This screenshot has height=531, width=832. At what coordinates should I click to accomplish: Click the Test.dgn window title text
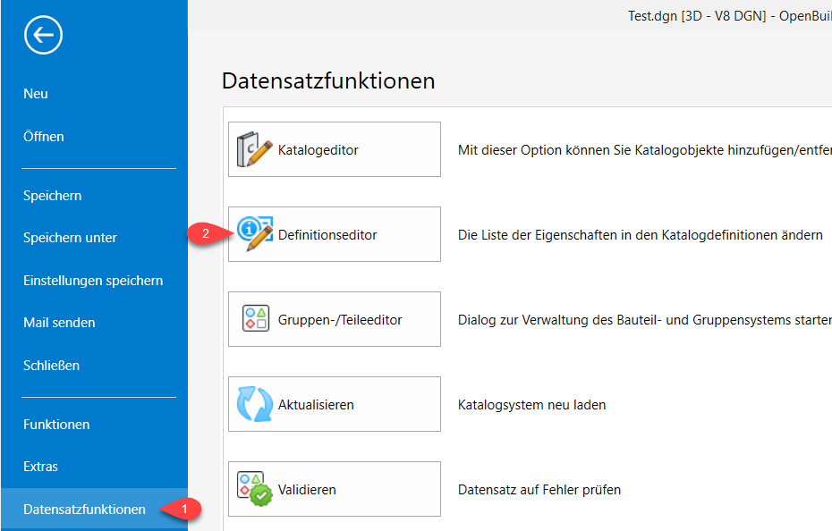pos(730,16)
